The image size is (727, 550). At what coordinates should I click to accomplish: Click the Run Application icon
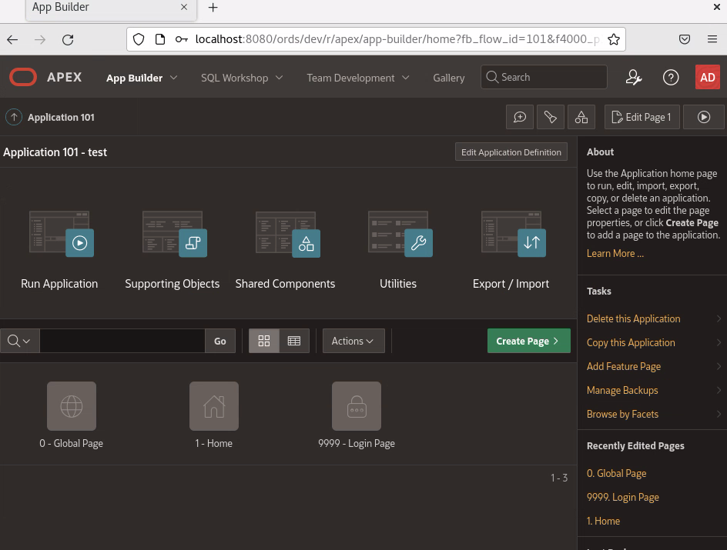(60, 234)
